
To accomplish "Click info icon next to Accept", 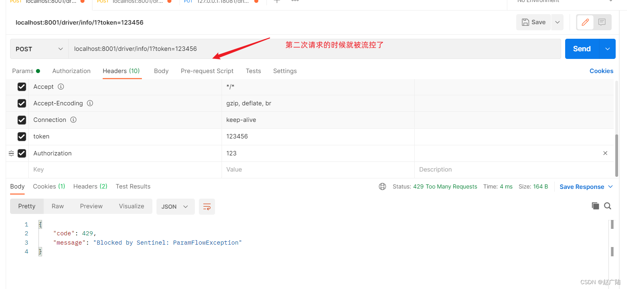I will [61, 87].
